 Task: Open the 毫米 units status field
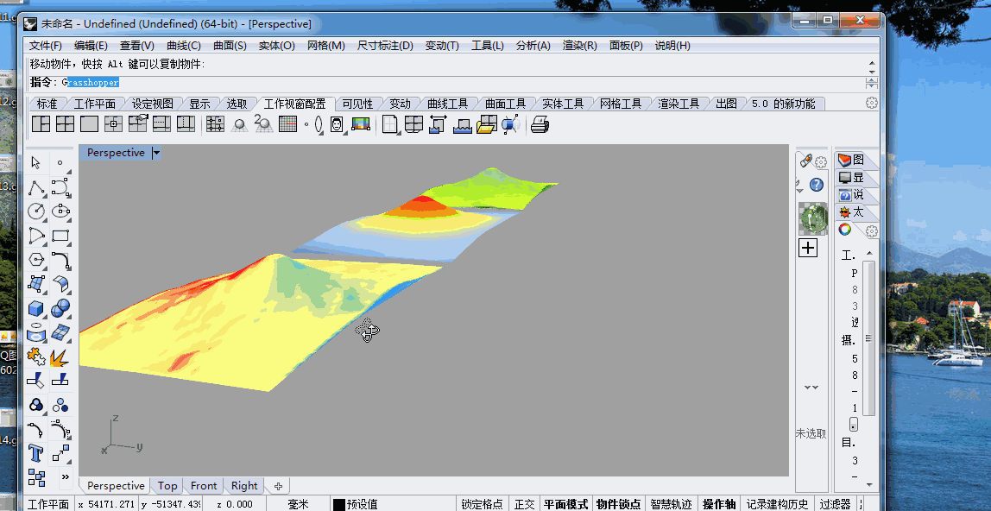298,504
